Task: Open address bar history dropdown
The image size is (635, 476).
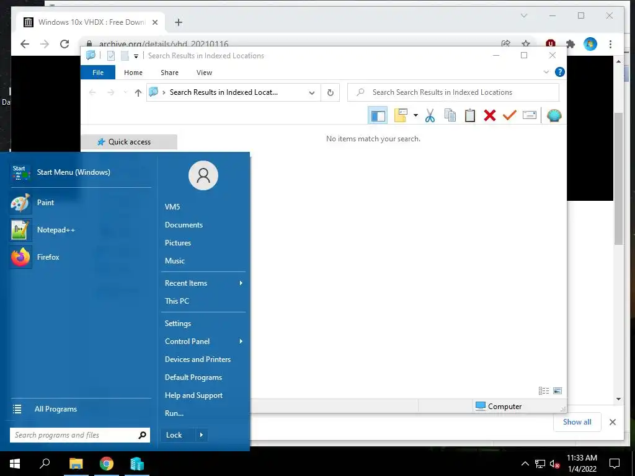Action: (312, 93)
